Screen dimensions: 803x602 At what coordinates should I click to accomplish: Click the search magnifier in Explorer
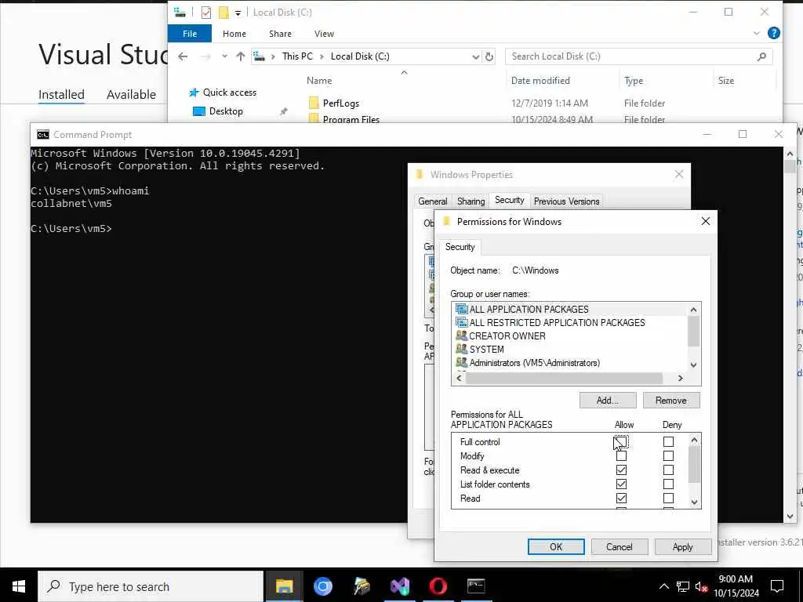click(761, 56)
